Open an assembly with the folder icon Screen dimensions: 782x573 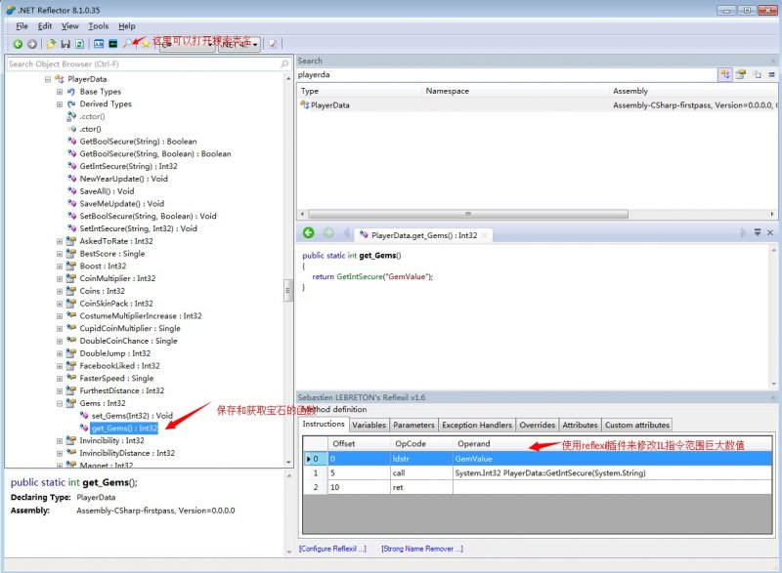(51, 44)
